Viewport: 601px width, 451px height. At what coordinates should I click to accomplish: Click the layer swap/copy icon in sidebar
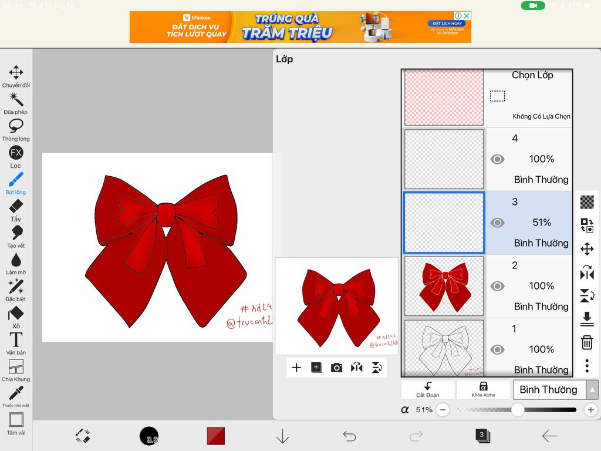click(587, 225)
